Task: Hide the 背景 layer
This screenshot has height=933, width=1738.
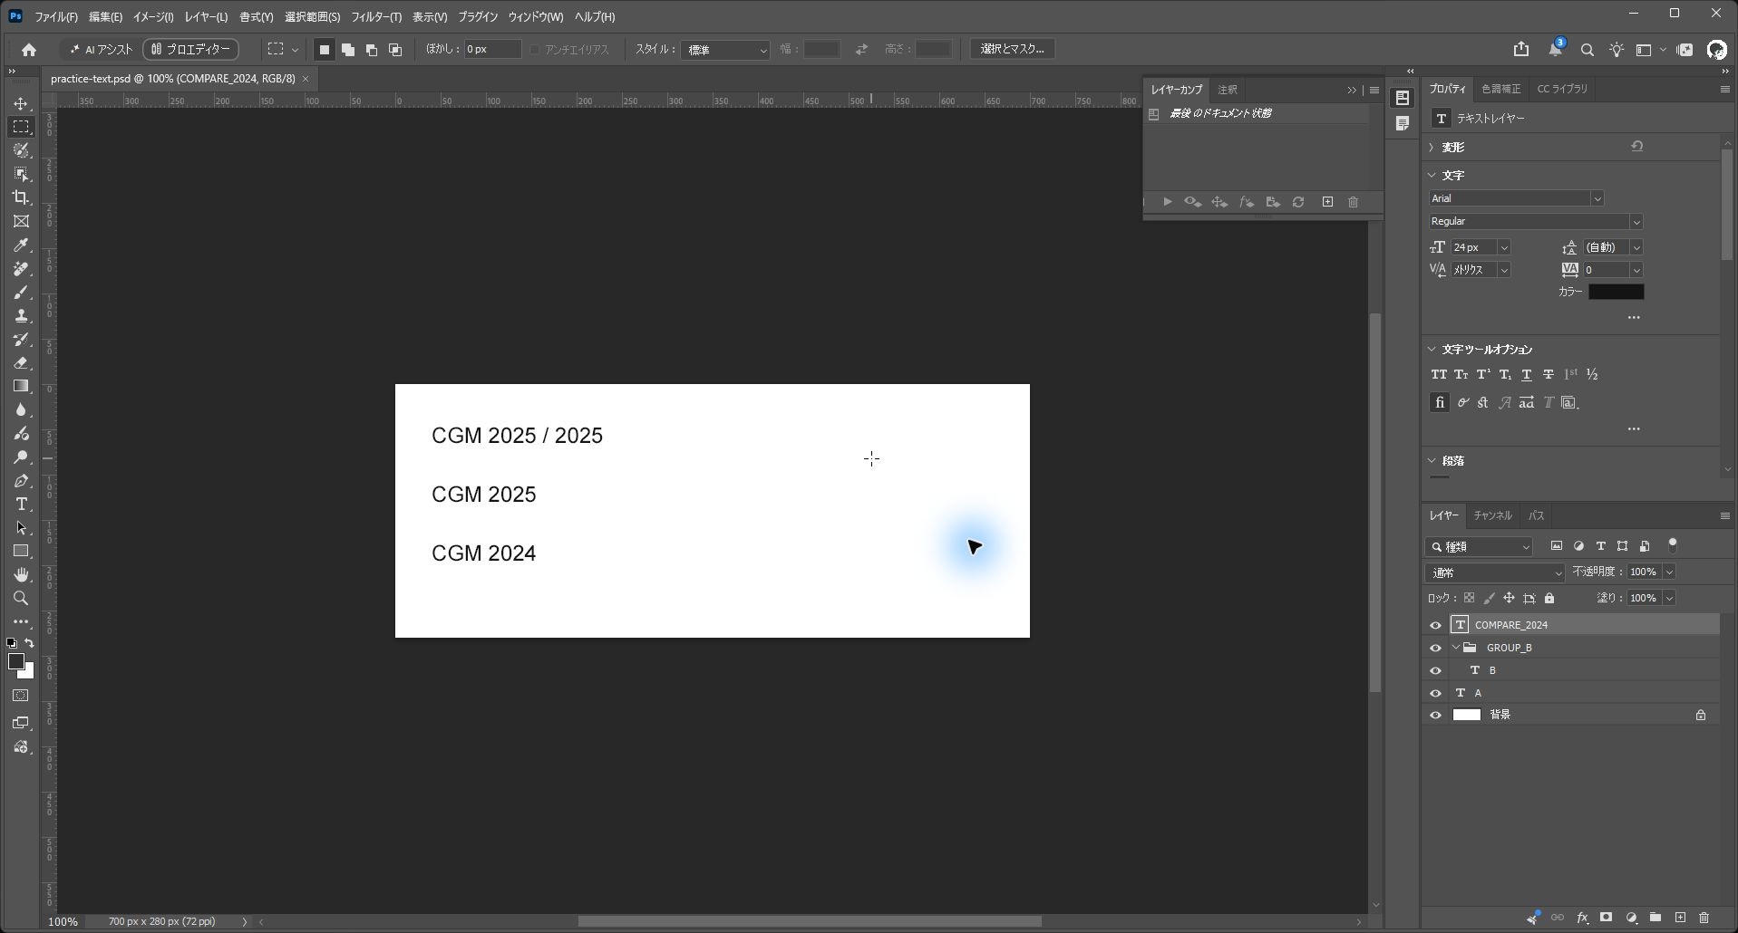Action: tap(1435, 715)
